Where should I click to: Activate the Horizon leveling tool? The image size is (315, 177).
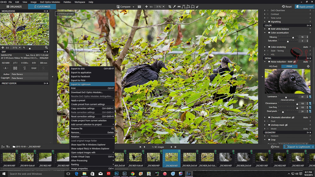tap(179, 7)
